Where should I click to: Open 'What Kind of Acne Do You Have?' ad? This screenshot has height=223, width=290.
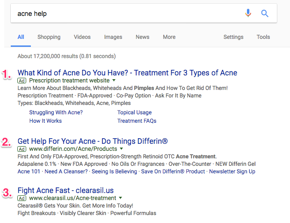click(x=127, y=73)
